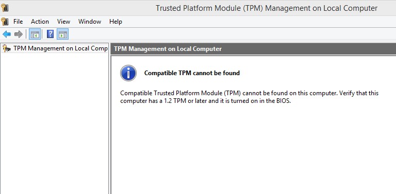
Task: Open the View menu
Action: [x=63, y=22]
